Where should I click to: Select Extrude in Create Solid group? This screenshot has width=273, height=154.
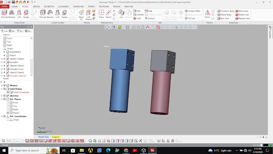tap(4, 14)
